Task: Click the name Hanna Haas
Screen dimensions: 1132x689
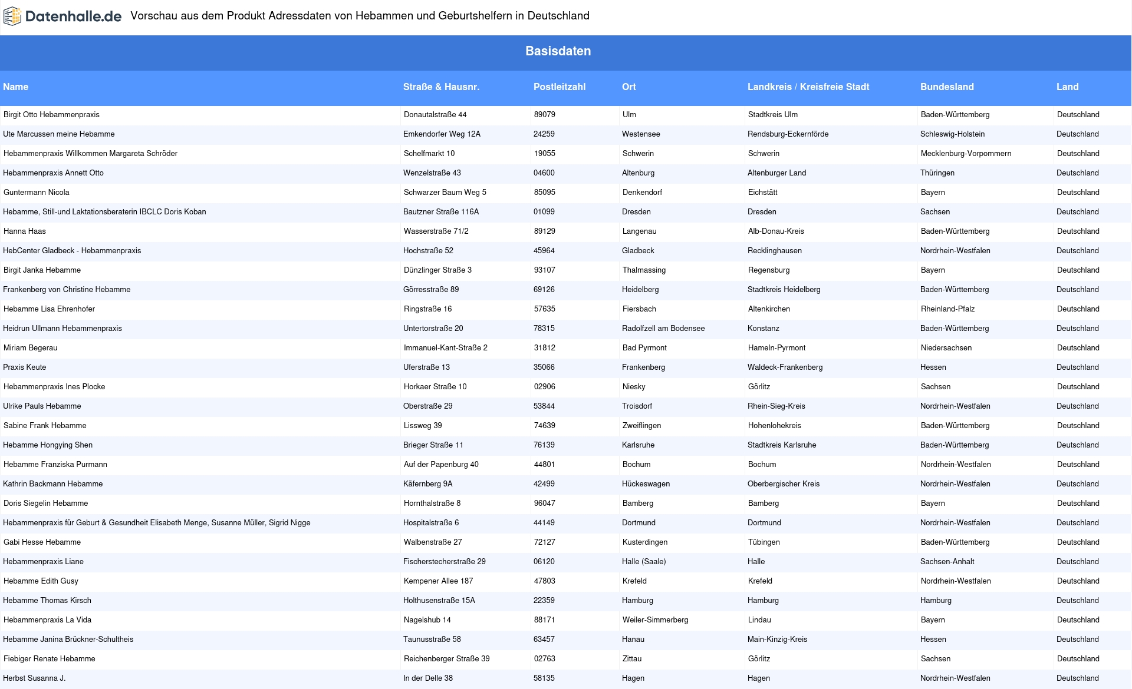Action: tap(24, 231)
